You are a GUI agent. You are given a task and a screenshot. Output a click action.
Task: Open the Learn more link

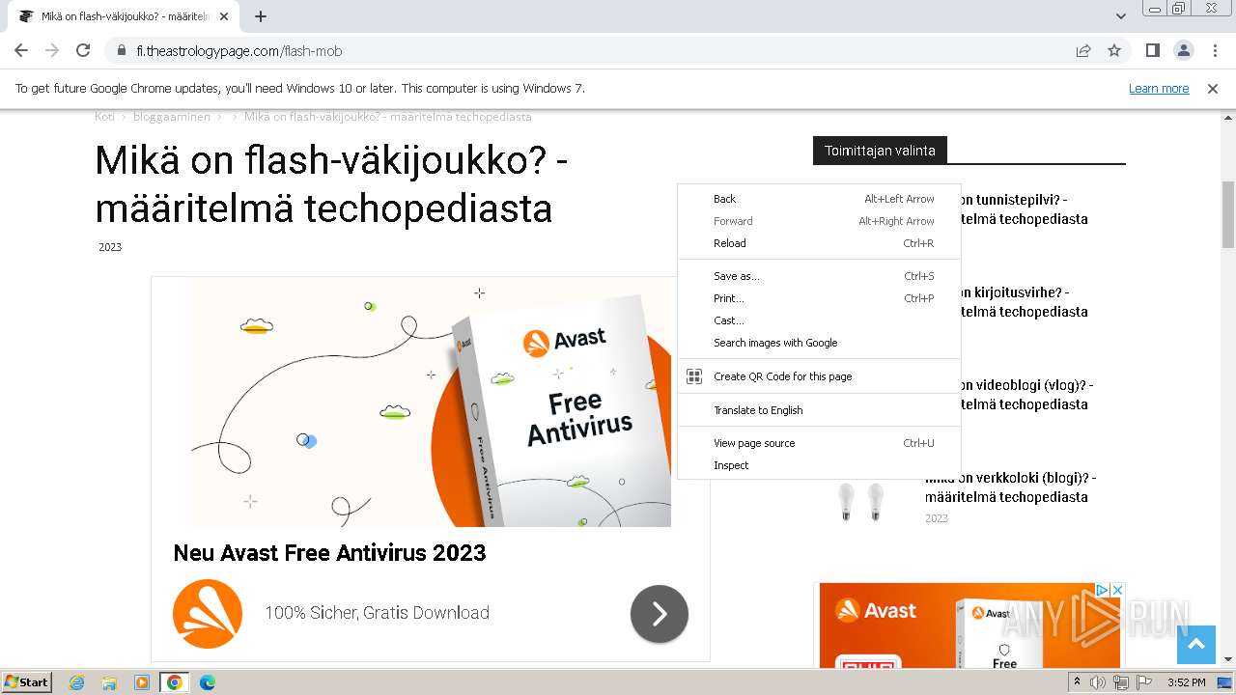click(1159, 88)
